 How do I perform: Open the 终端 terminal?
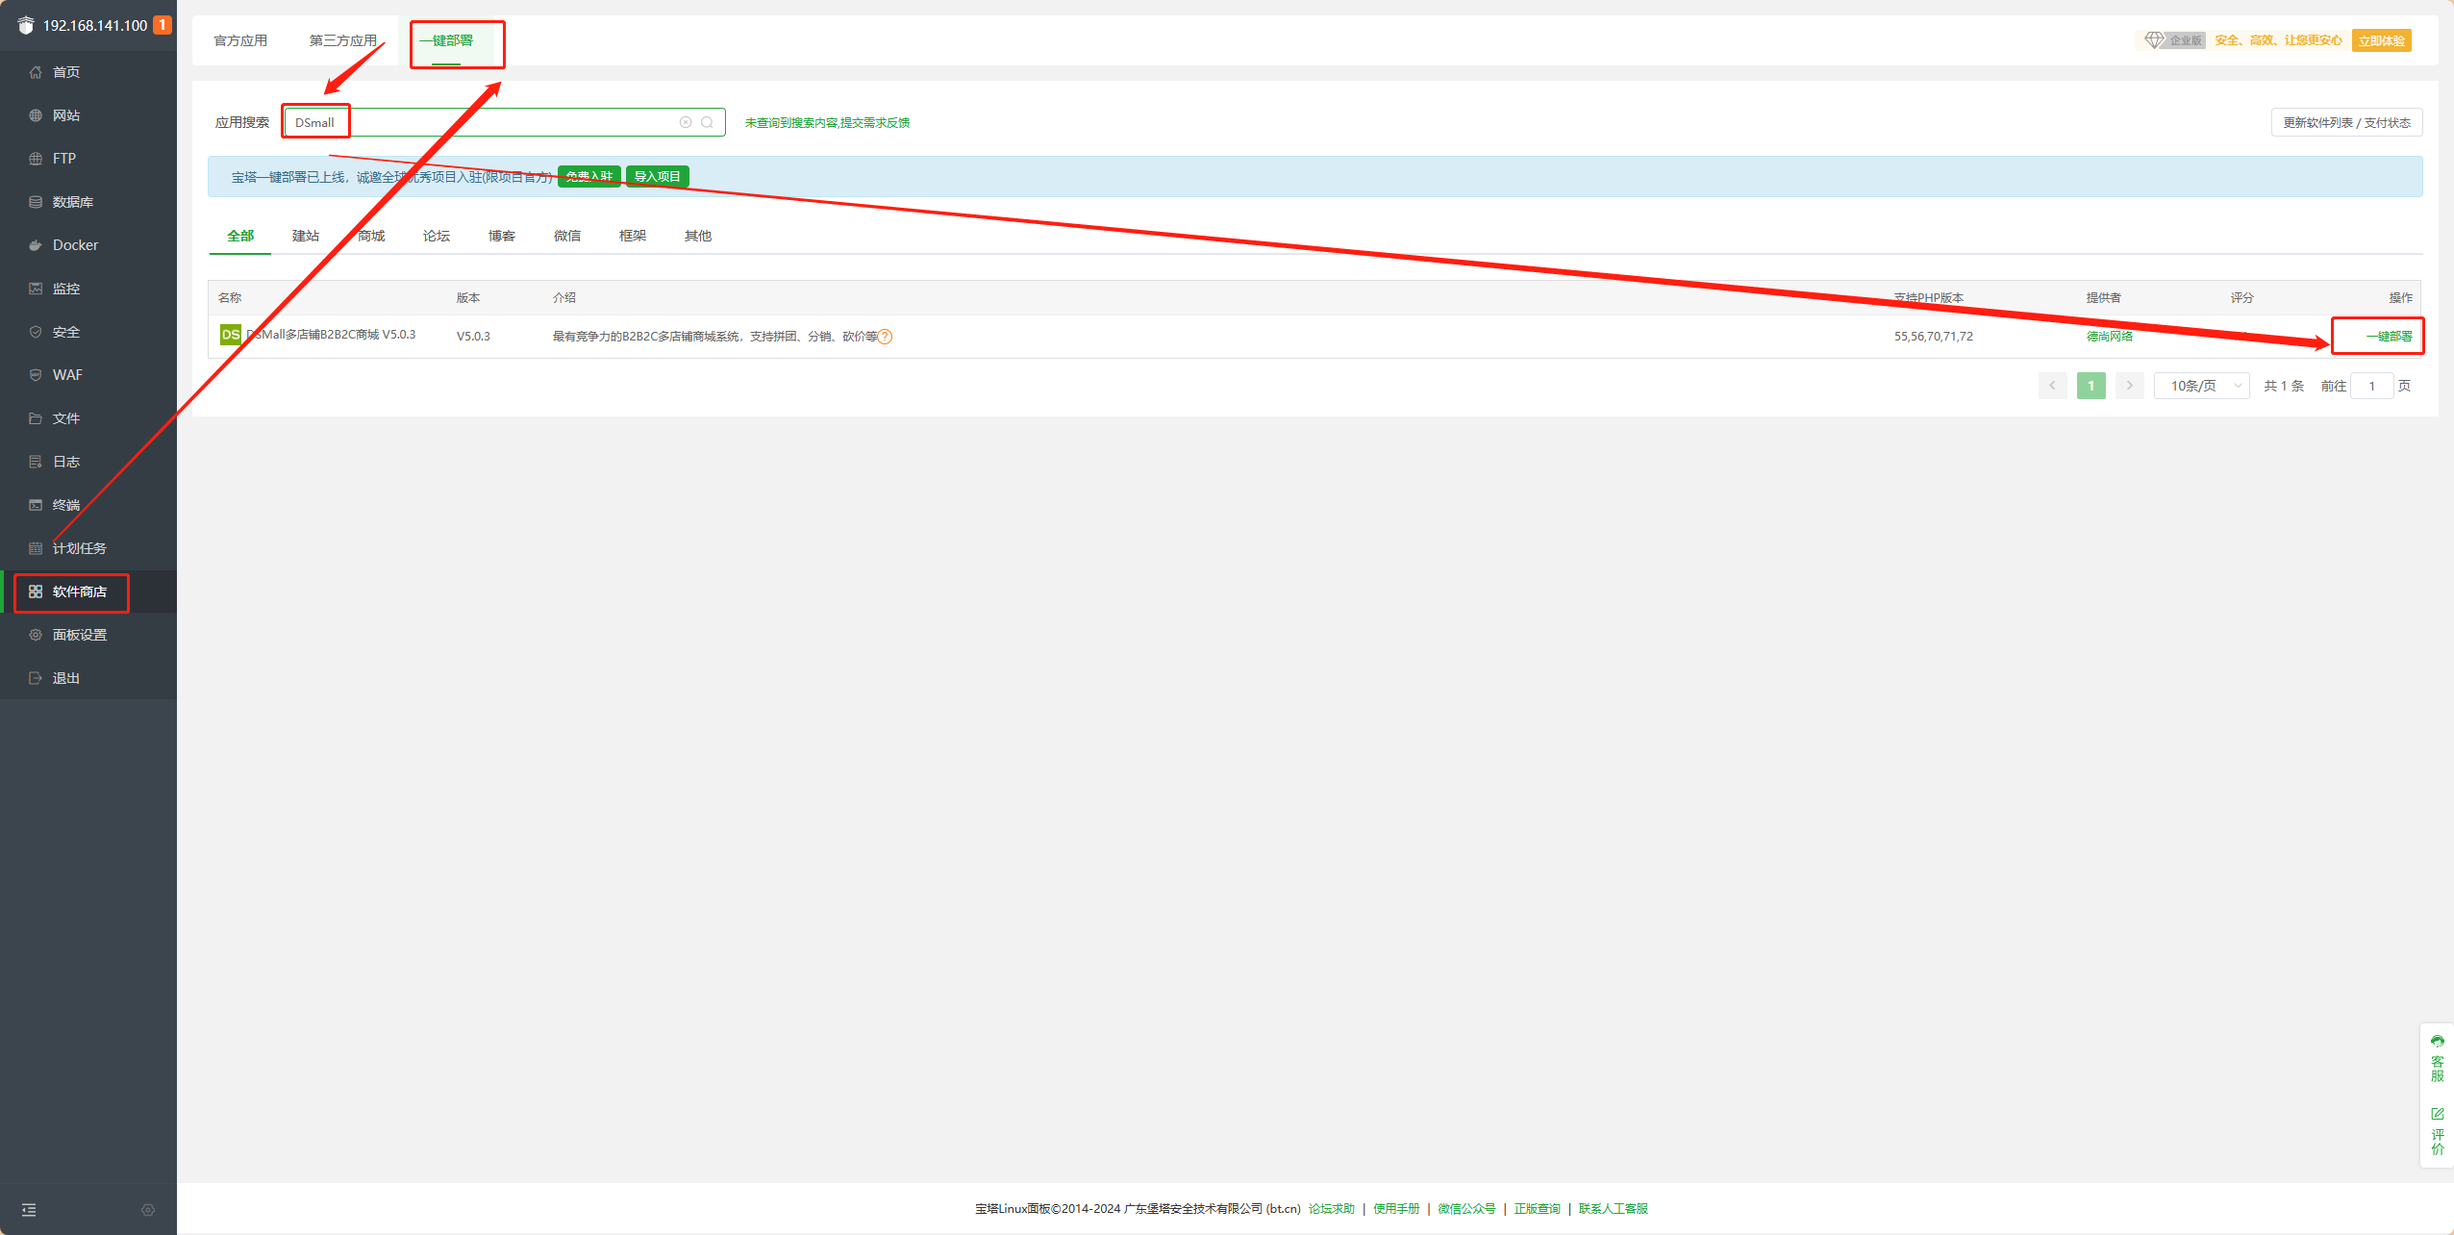88,505
